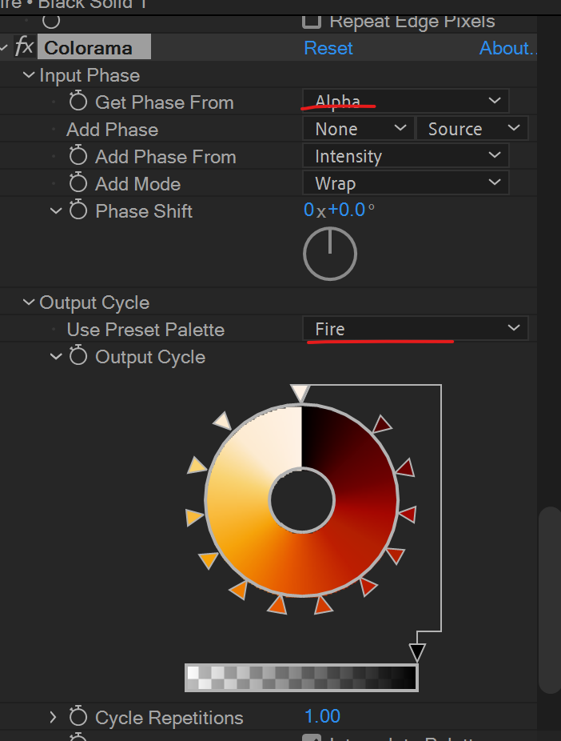Viewport: 561px width, 741px height.
Task: Click the Cycle Repetitions value 1.00
Action: [323, 716]
